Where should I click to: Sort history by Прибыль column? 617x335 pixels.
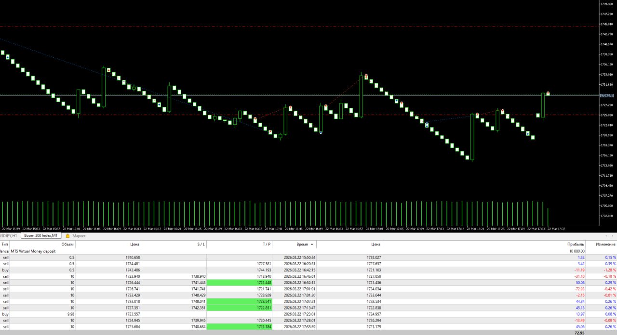(x=576, y=245)
